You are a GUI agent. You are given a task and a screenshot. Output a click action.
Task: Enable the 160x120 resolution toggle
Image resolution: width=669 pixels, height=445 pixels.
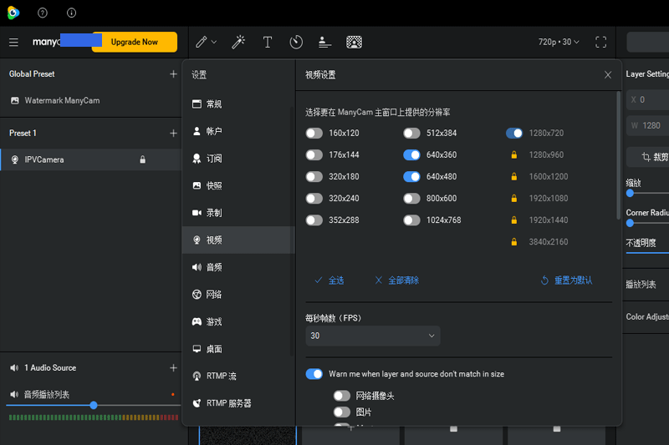(x=314, y=134)
